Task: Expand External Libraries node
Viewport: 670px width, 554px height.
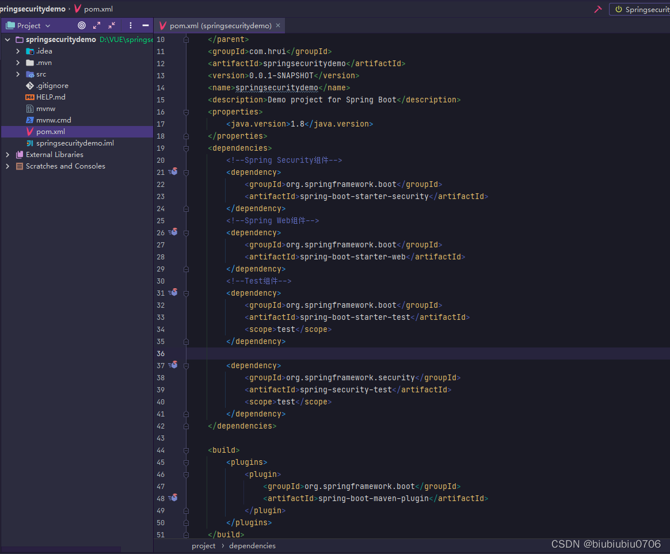Action: coord(7,155)
